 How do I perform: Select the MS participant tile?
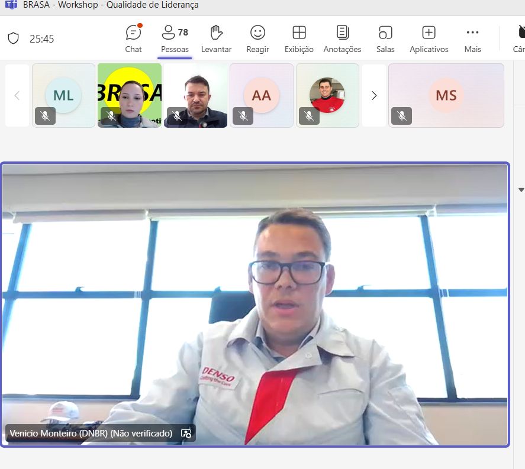[x=446, y=95]
